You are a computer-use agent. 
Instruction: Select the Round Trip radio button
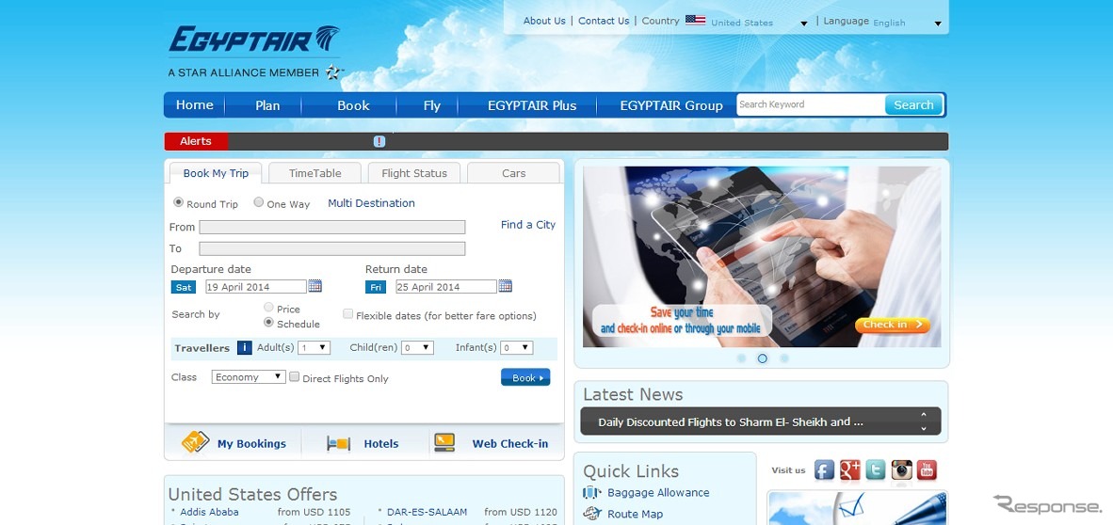[x=178, y=202]
